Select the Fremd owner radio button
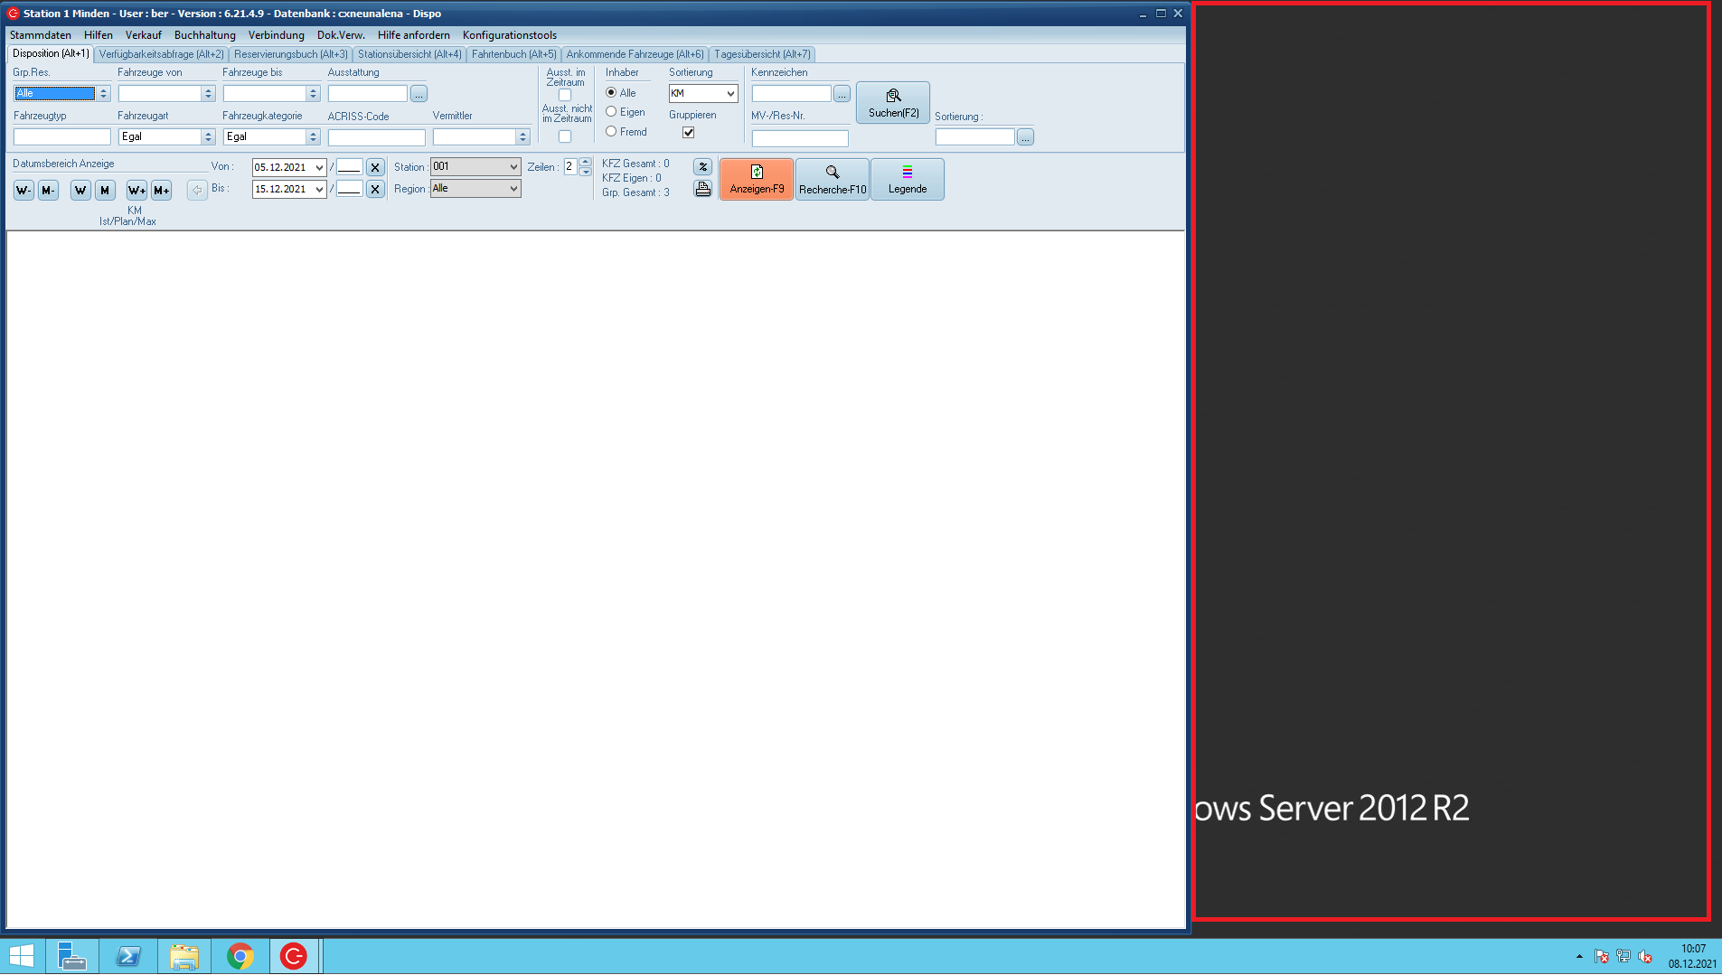 pyautogui.click(x=612, y=132)
